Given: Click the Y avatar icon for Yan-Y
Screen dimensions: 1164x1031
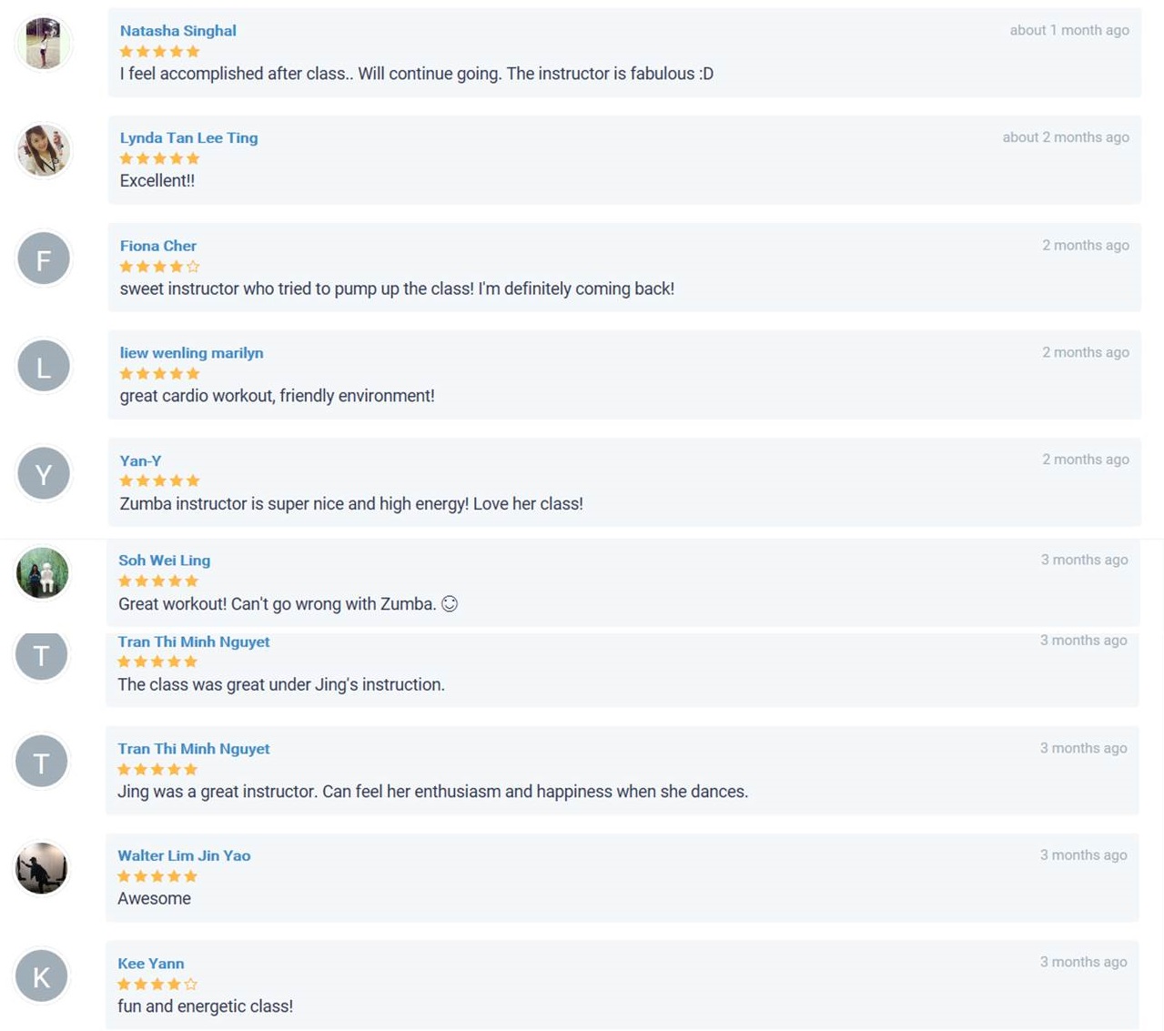Looking at the screenshot, I should click(44, 474).
